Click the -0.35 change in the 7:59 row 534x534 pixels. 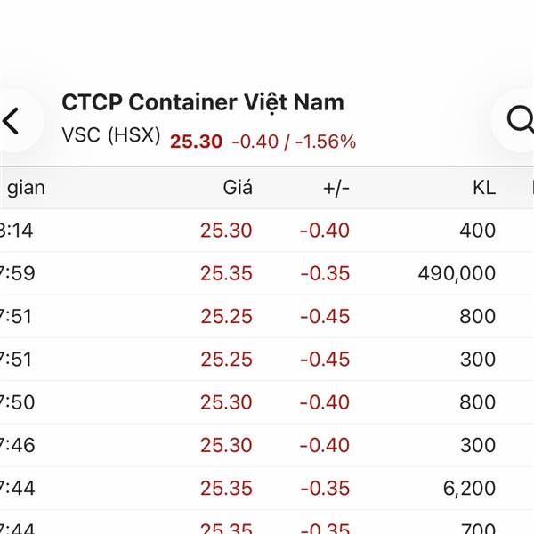pos(325,273)
